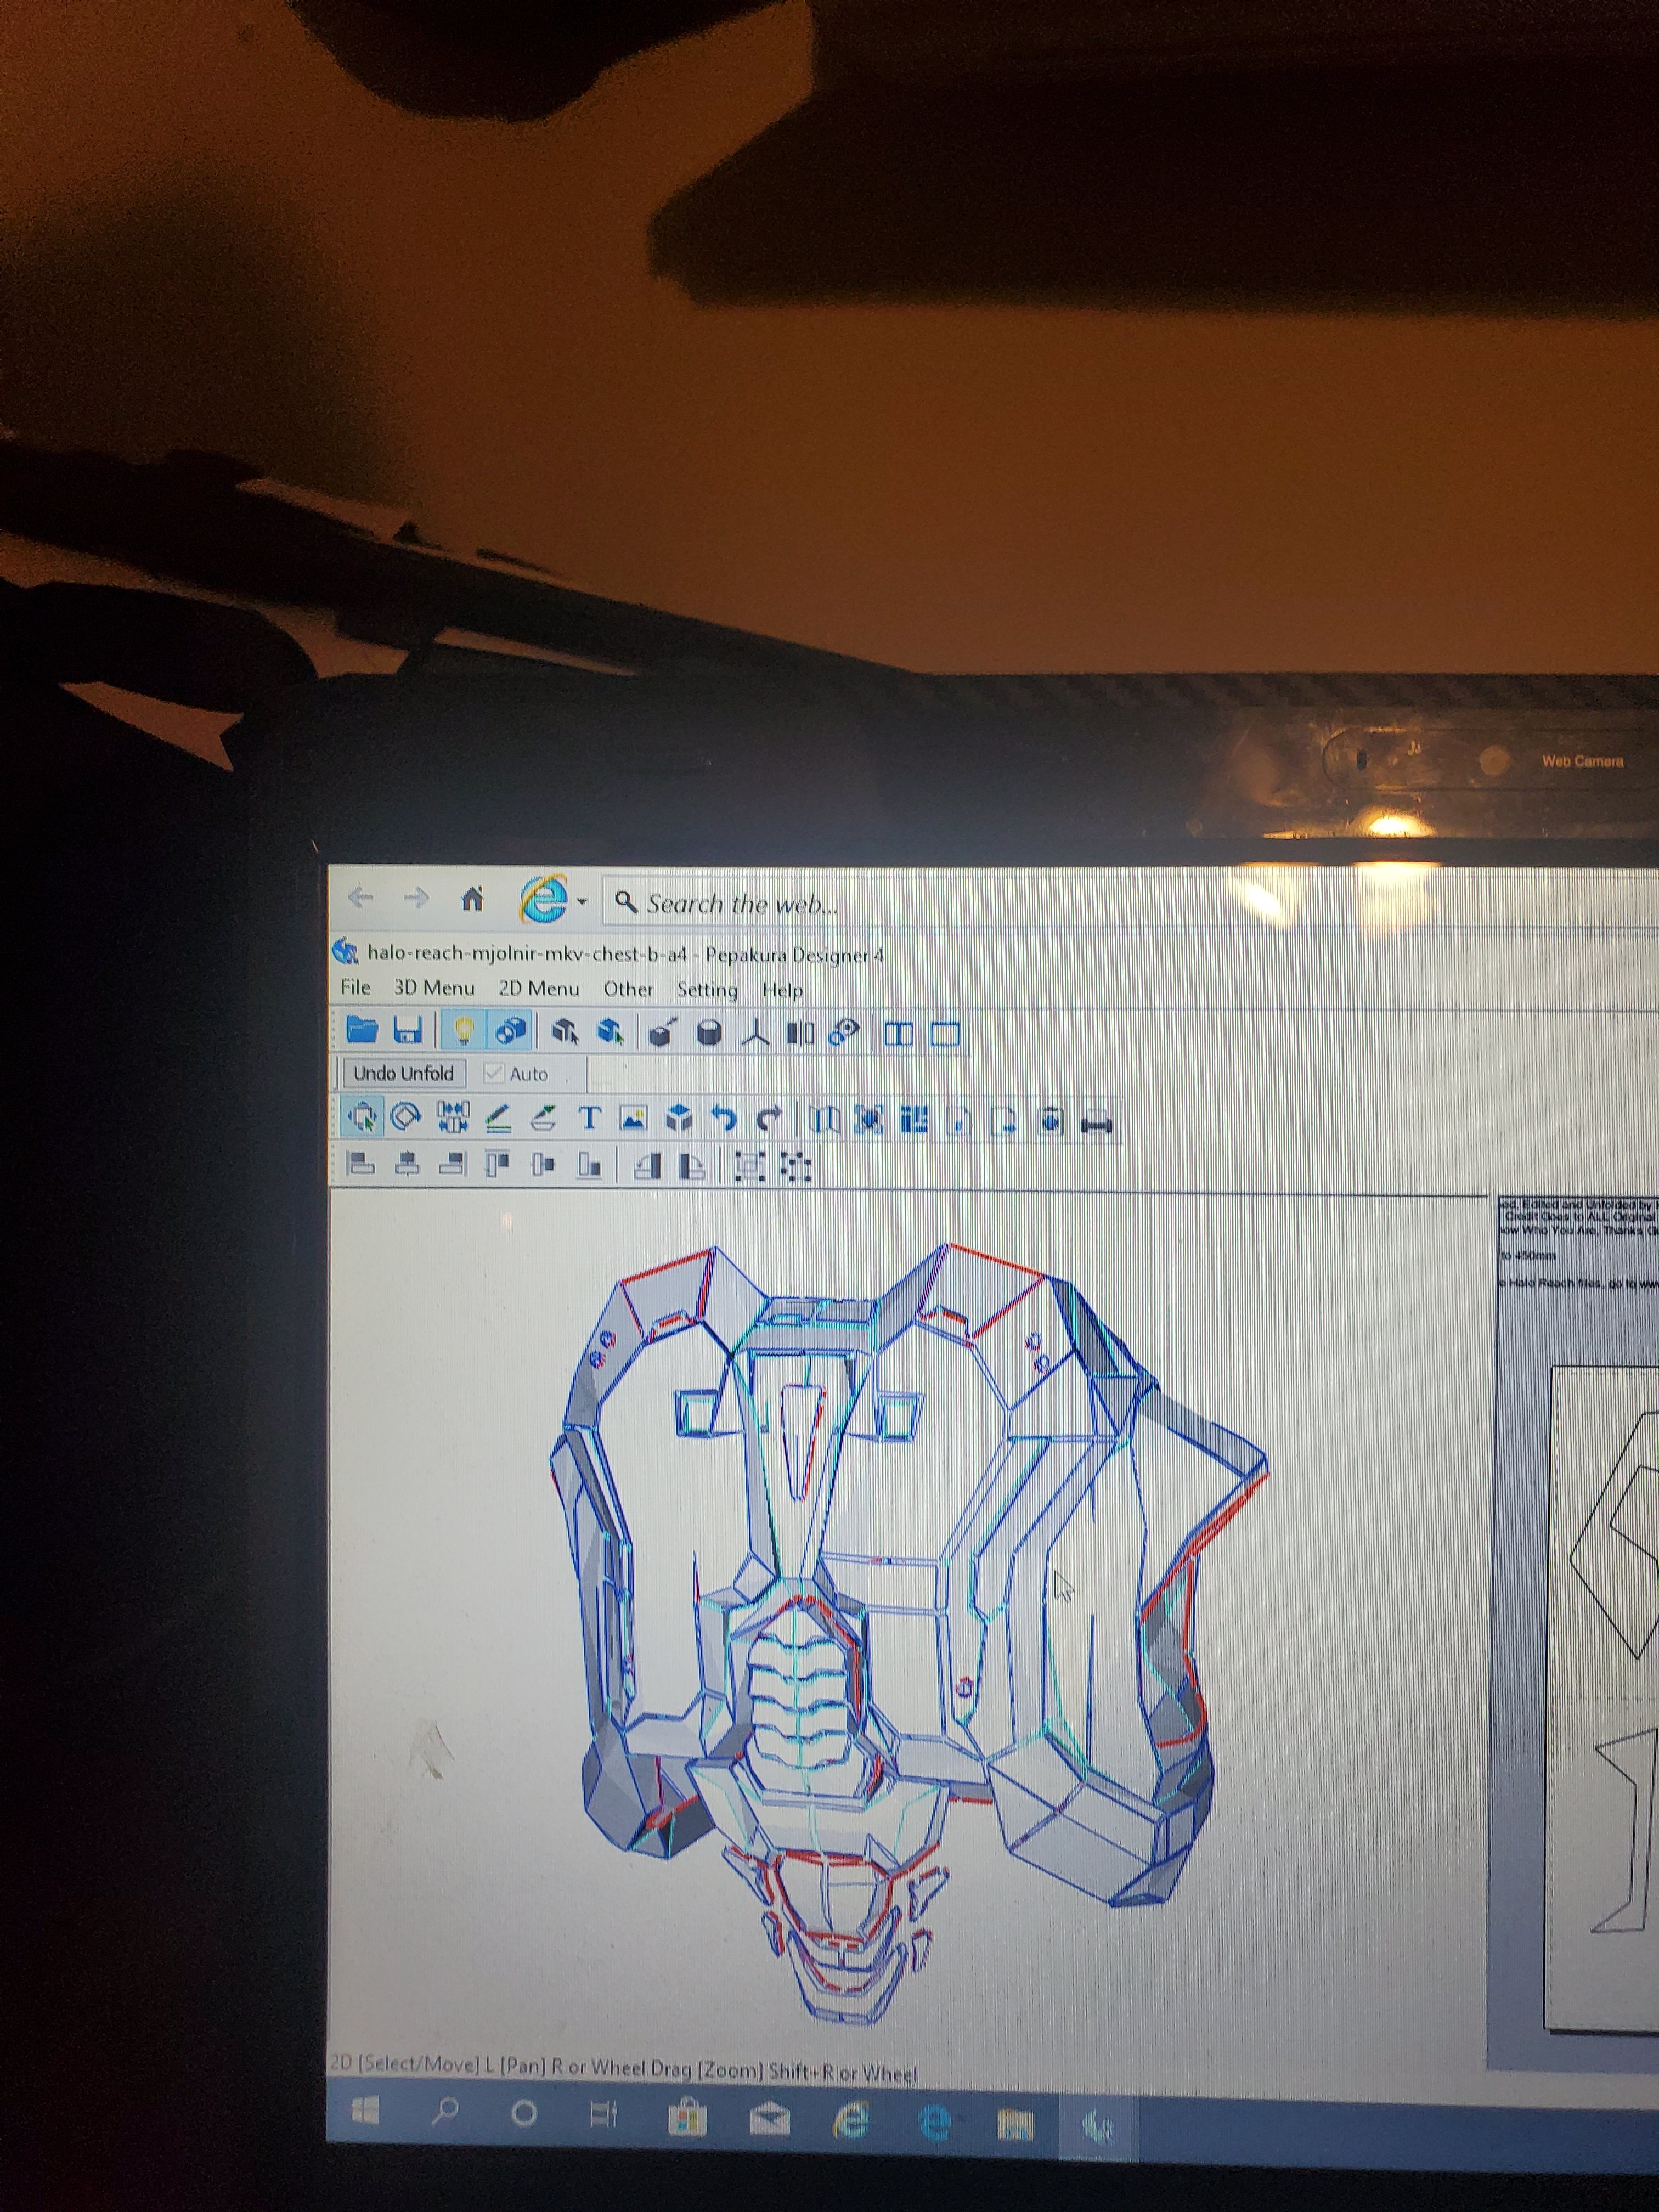1659x2212 pixels.
Task: Click the insert image picture icon
Action: [634, 1118]
